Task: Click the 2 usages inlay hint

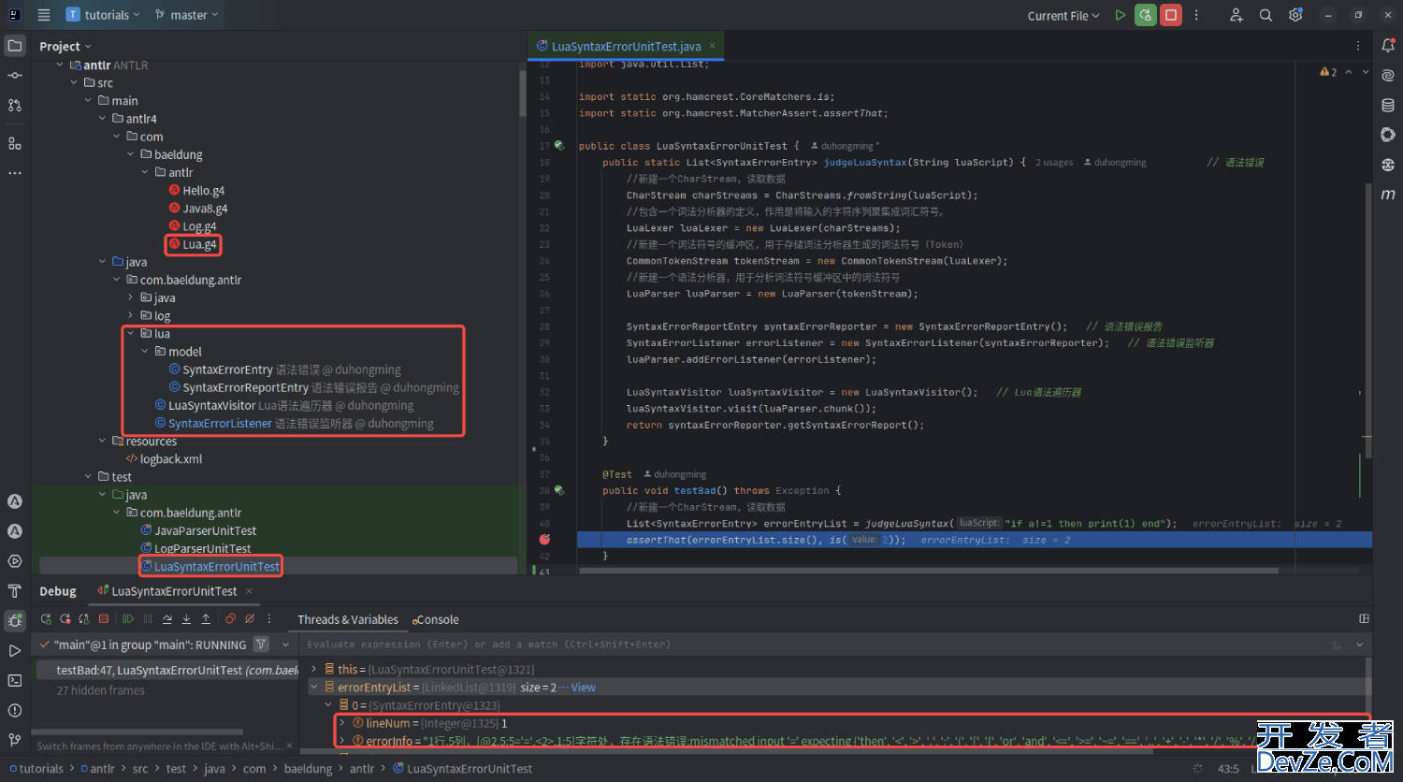Action: point(1054,163)
